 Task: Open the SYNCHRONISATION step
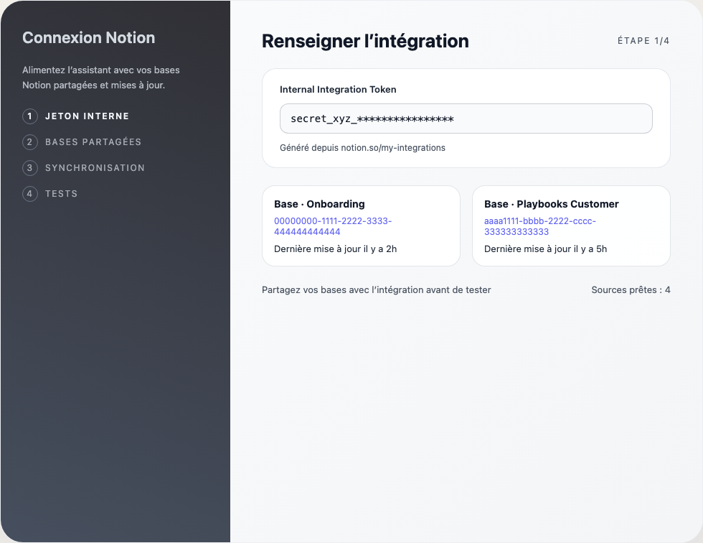pos(95,168)
